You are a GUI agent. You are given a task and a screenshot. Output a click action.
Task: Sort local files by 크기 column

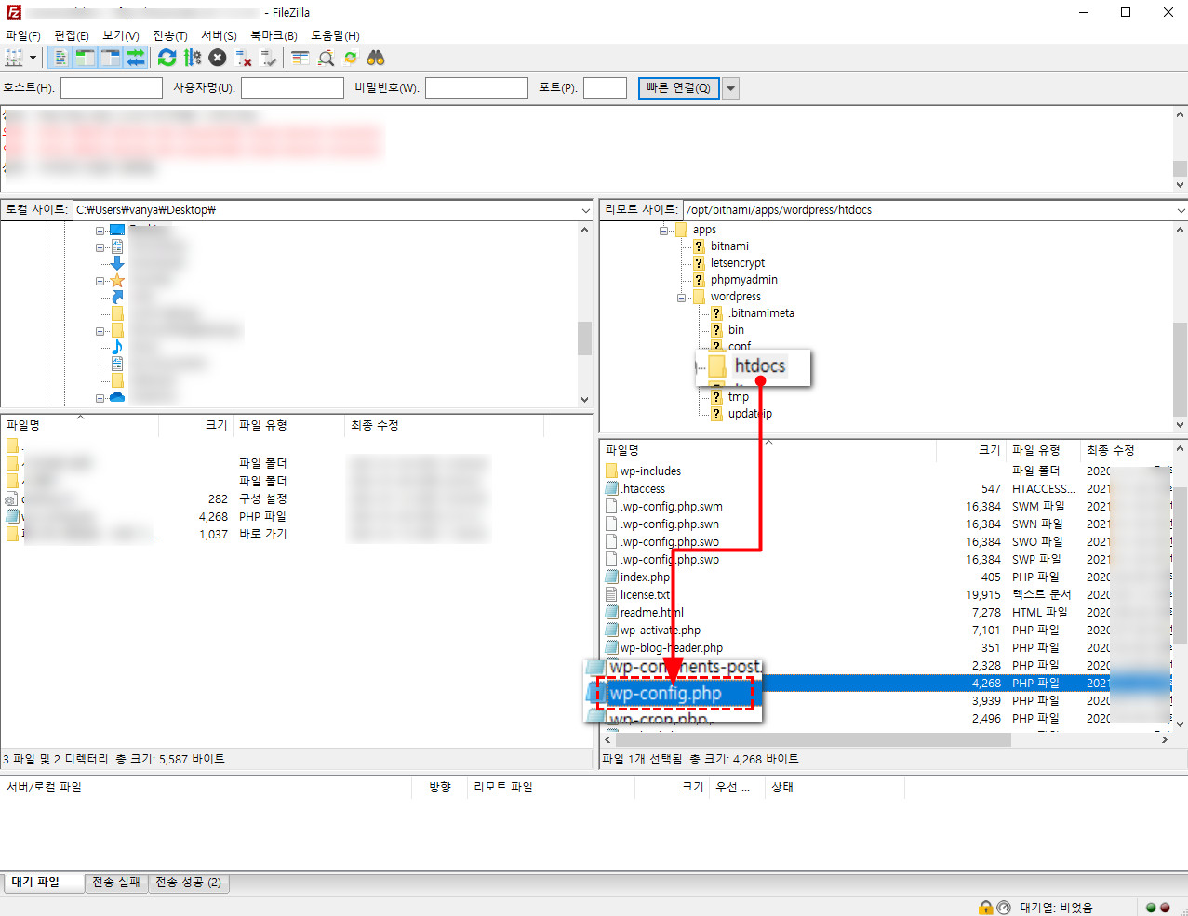click(x=195, y=425)
